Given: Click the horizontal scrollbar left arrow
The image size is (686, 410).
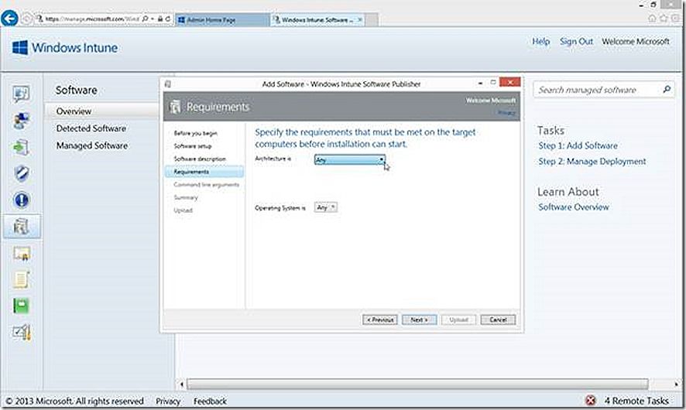Looking at the screenshot, I should 181,384.
